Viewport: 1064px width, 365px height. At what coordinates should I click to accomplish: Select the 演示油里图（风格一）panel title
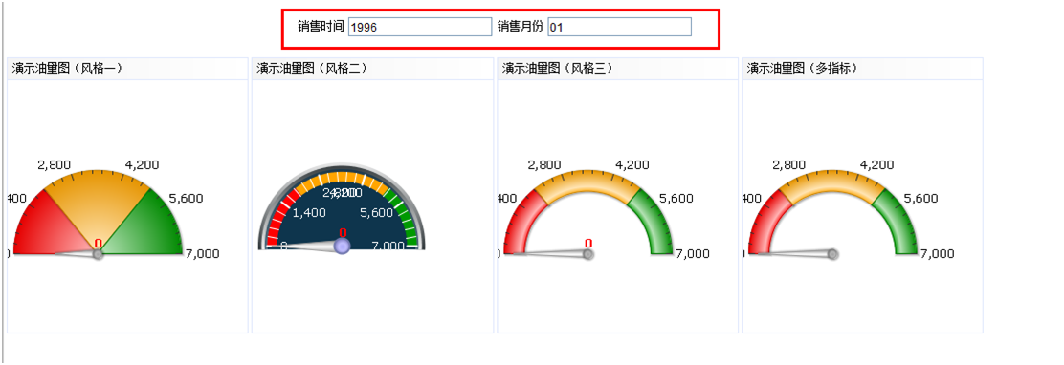pos(68,68)
